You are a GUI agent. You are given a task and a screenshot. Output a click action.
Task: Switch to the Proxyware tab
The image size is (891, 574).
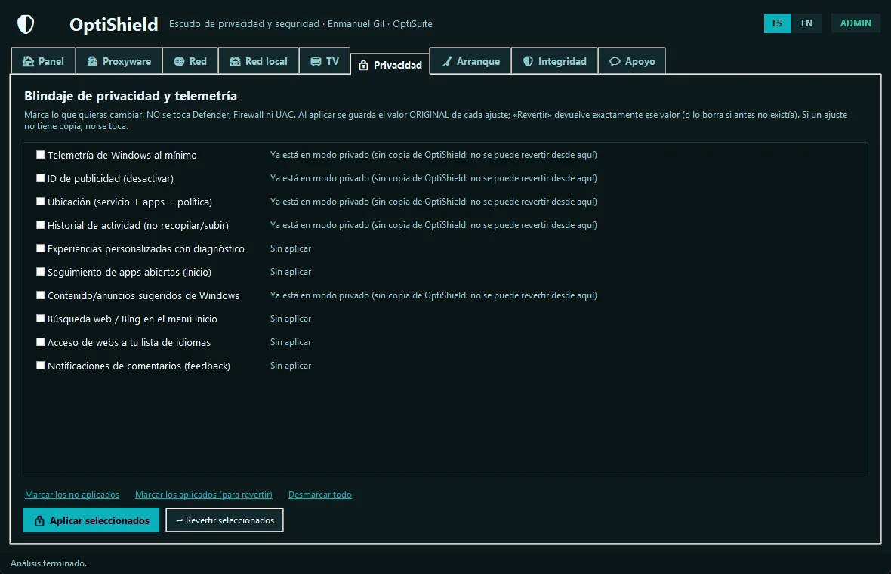point(119,61)
